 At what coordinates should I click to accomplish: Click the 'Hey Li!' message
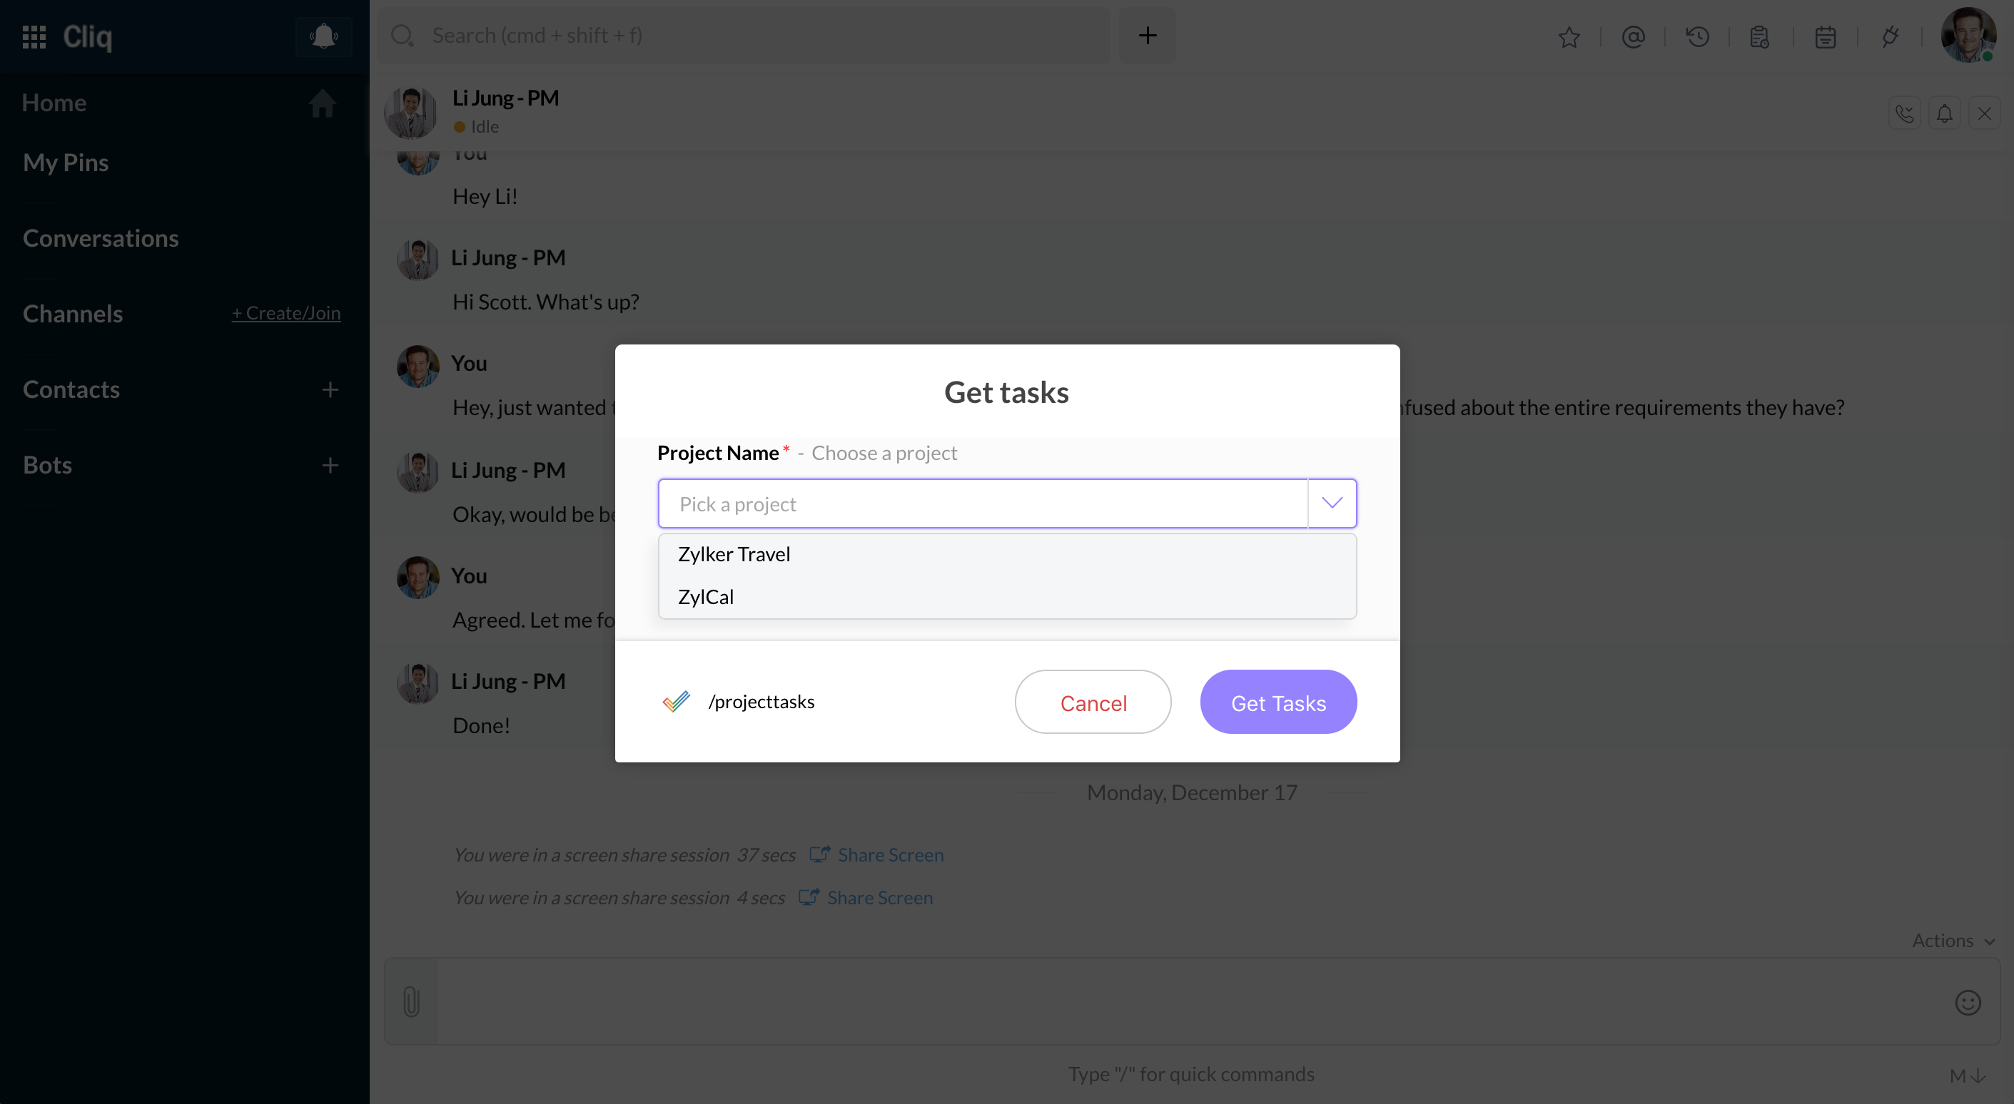click(x=485, y=196)
